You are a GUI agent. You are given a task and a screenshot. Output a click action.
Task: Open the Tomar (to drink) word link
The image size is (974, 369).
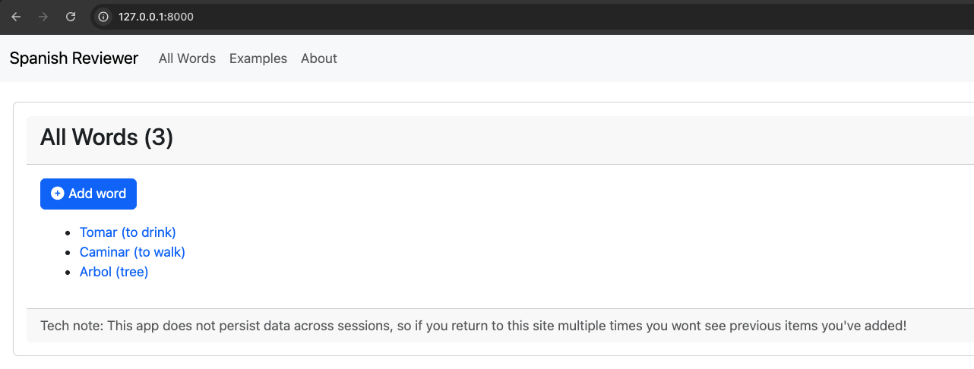(128, 232)
